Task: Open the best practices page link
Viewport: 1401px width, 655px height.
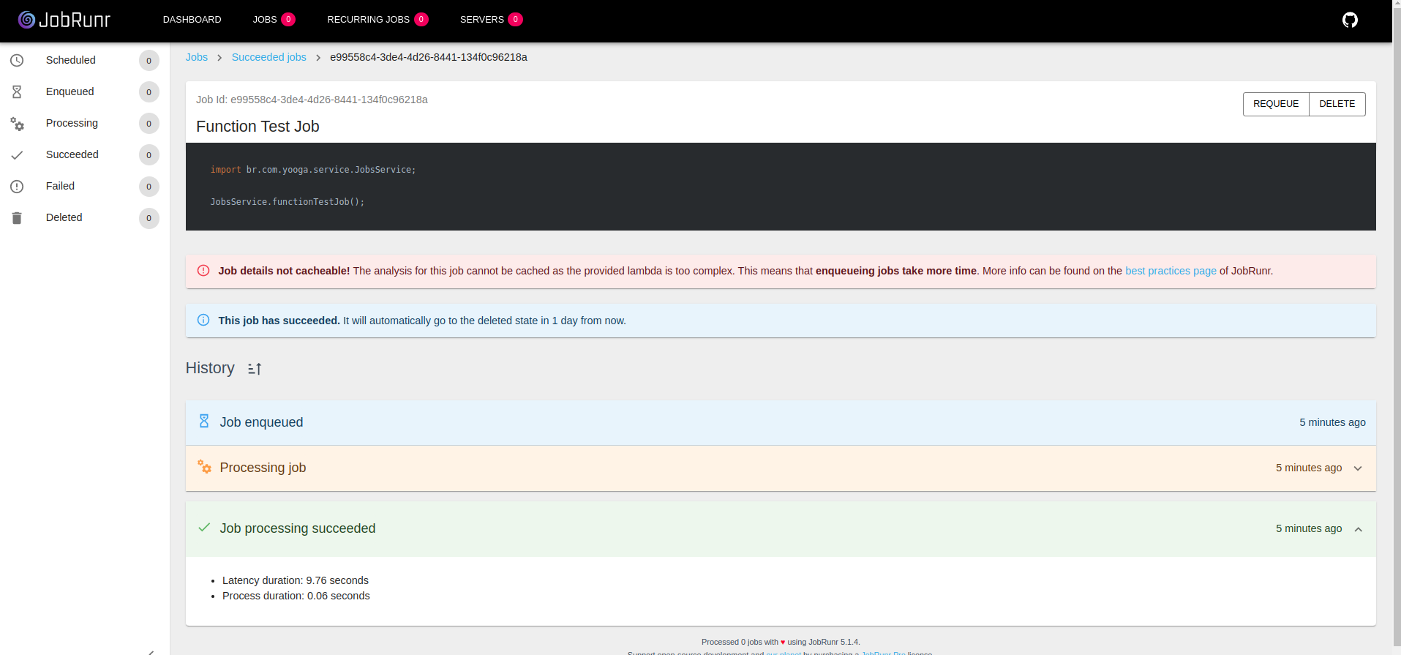Action: [1171, 271]
